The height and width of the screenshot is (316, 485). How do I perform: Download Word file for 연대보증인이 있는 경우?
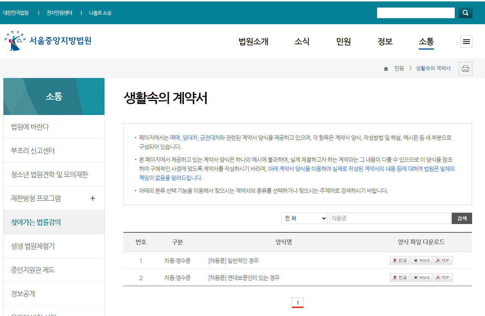[x=421, y=277]
